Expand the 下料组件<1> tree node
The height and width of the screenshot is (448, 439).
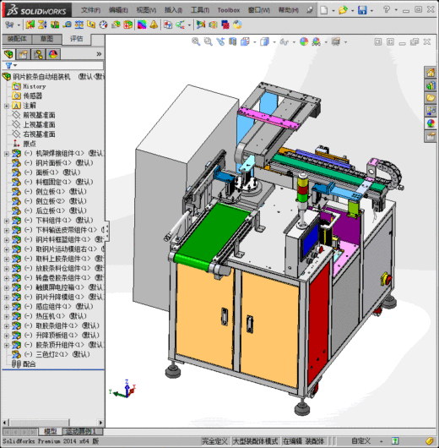click(x=7, y=221)
